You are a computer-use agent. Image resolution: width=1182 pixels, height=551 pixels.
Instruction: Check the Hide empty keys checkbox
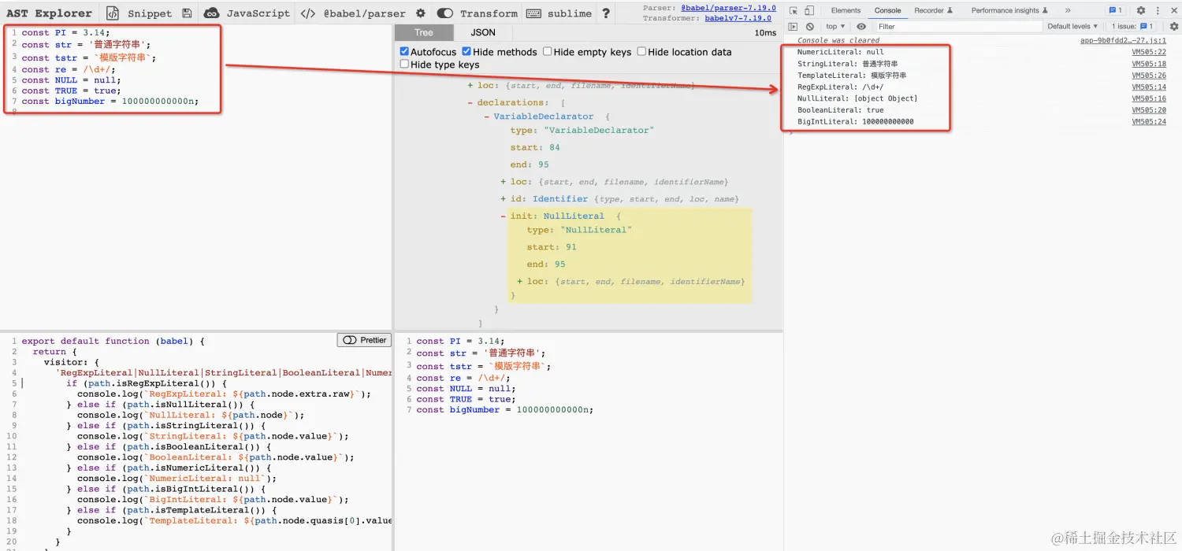tap(548, 51)
